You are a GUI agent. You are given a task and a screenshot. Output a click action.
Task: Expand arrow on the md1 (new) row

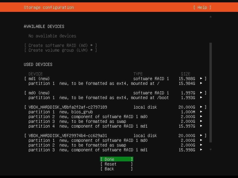click(x=201, y=78)
